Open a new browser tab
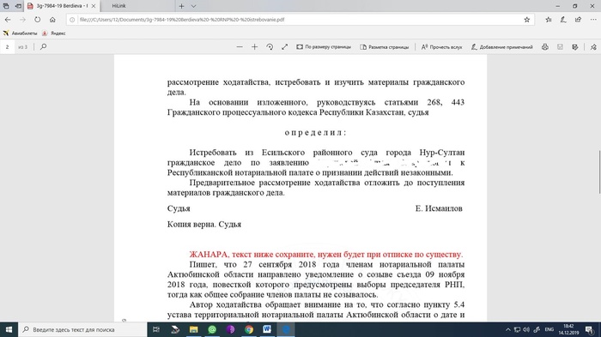This screenshot has height=337, width=601. [181, 6]
